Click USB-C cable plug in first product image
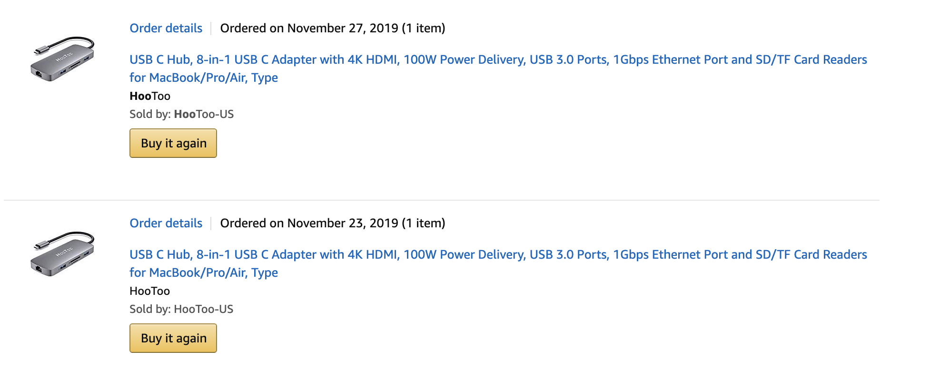The width and height of the screenshot is (930, 389). pyautogui.click(x=40, y=51)
